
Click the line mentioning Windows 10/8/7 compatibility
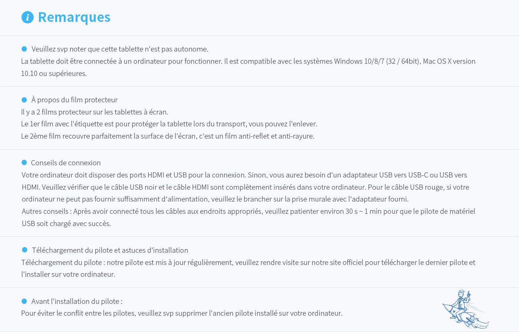pyautogui.click(x=248, y=61)
